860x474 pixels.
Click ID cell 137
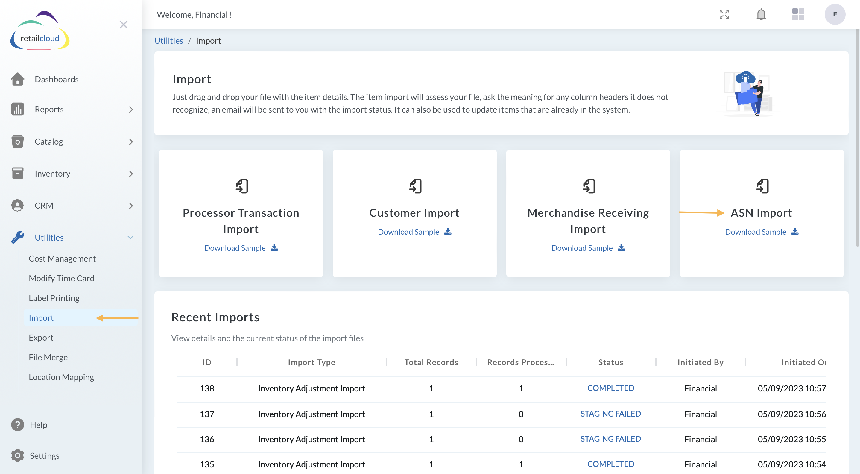207,414
